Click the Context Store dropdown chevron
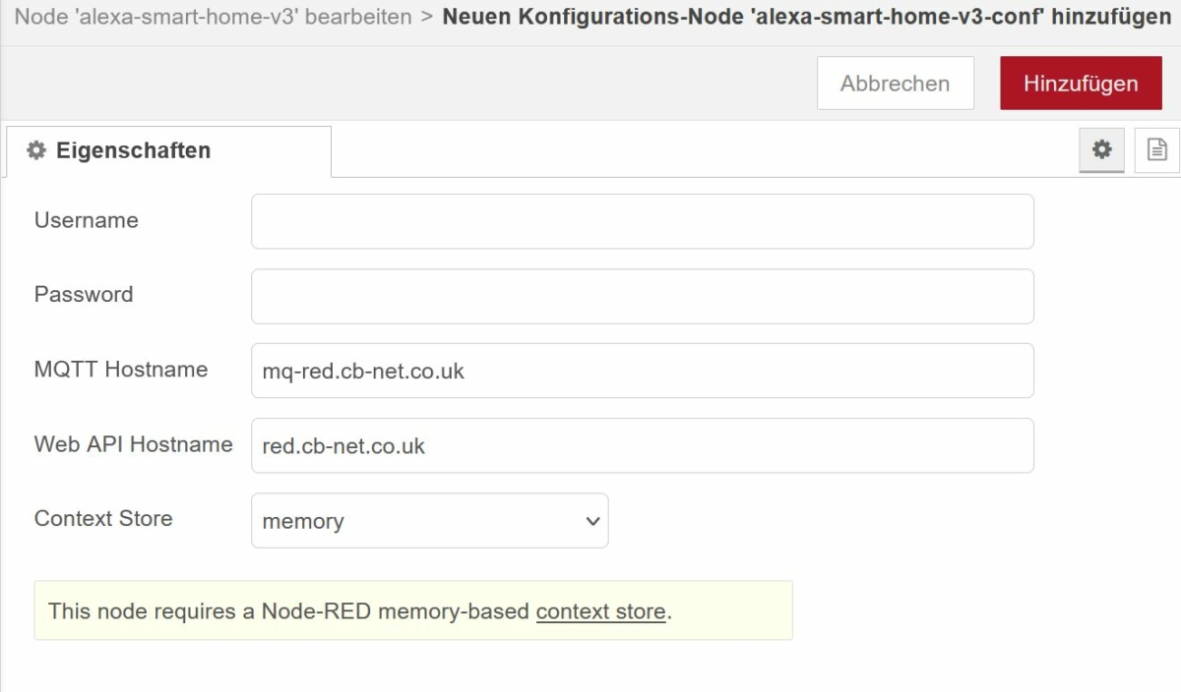1181x692 pixels. pos(590,520)
